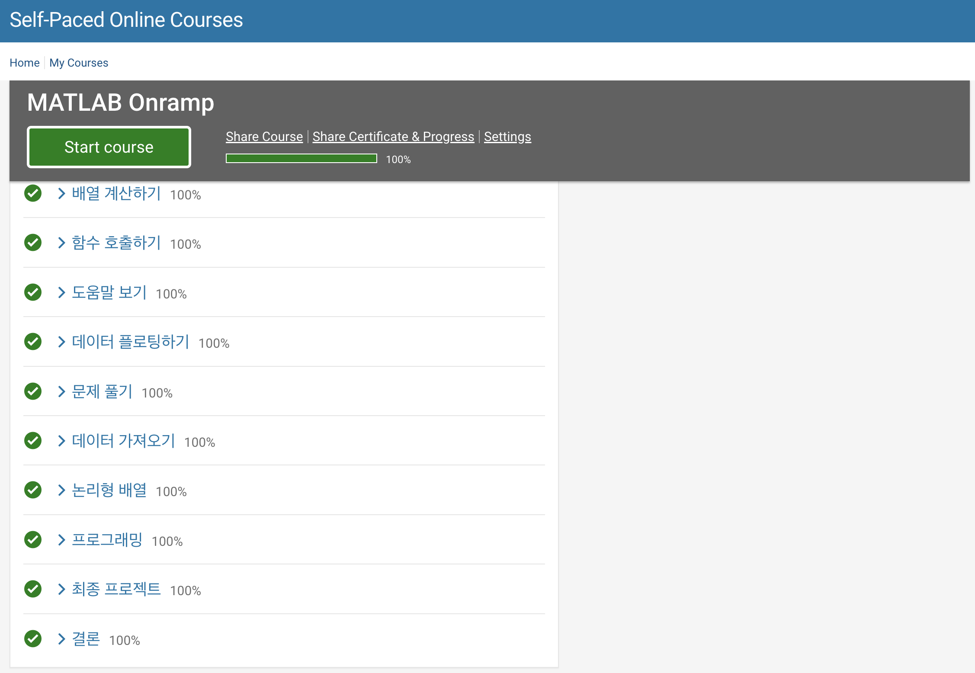This screenshot has height=673, width=975.
Task: Click the completion checkmark for 도움말 보기
Action: click(33, 292)
